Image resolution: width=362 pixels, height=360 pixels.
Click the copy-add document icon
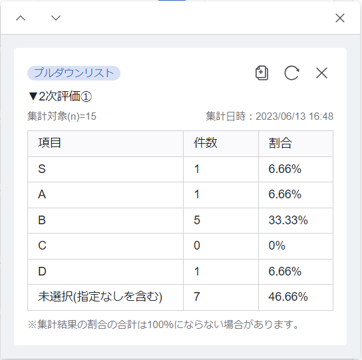coord(262,73)
